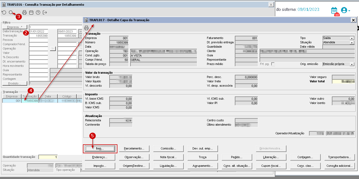Click the Código column header in Transação grid
359x179 pixels.
67,96
